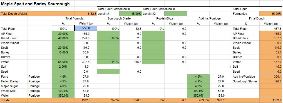Select the Bread Flour 40.00% cell

(x=63, y=38)
